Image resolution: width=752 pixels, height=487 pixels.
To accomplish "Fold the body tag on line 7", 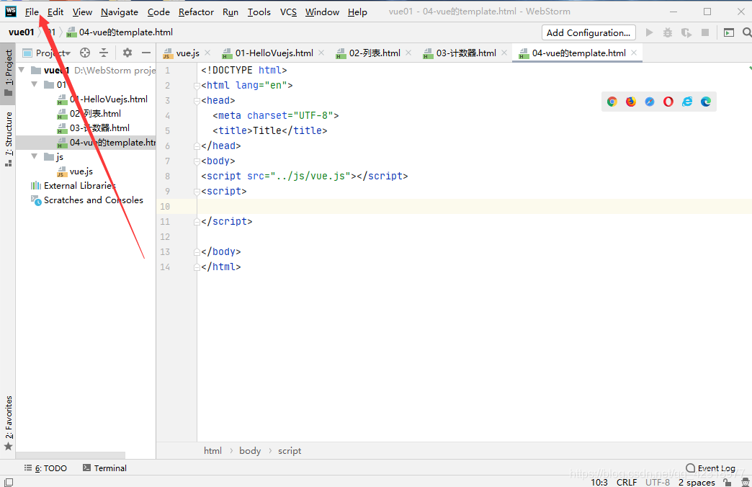I will tap(197, 161).
